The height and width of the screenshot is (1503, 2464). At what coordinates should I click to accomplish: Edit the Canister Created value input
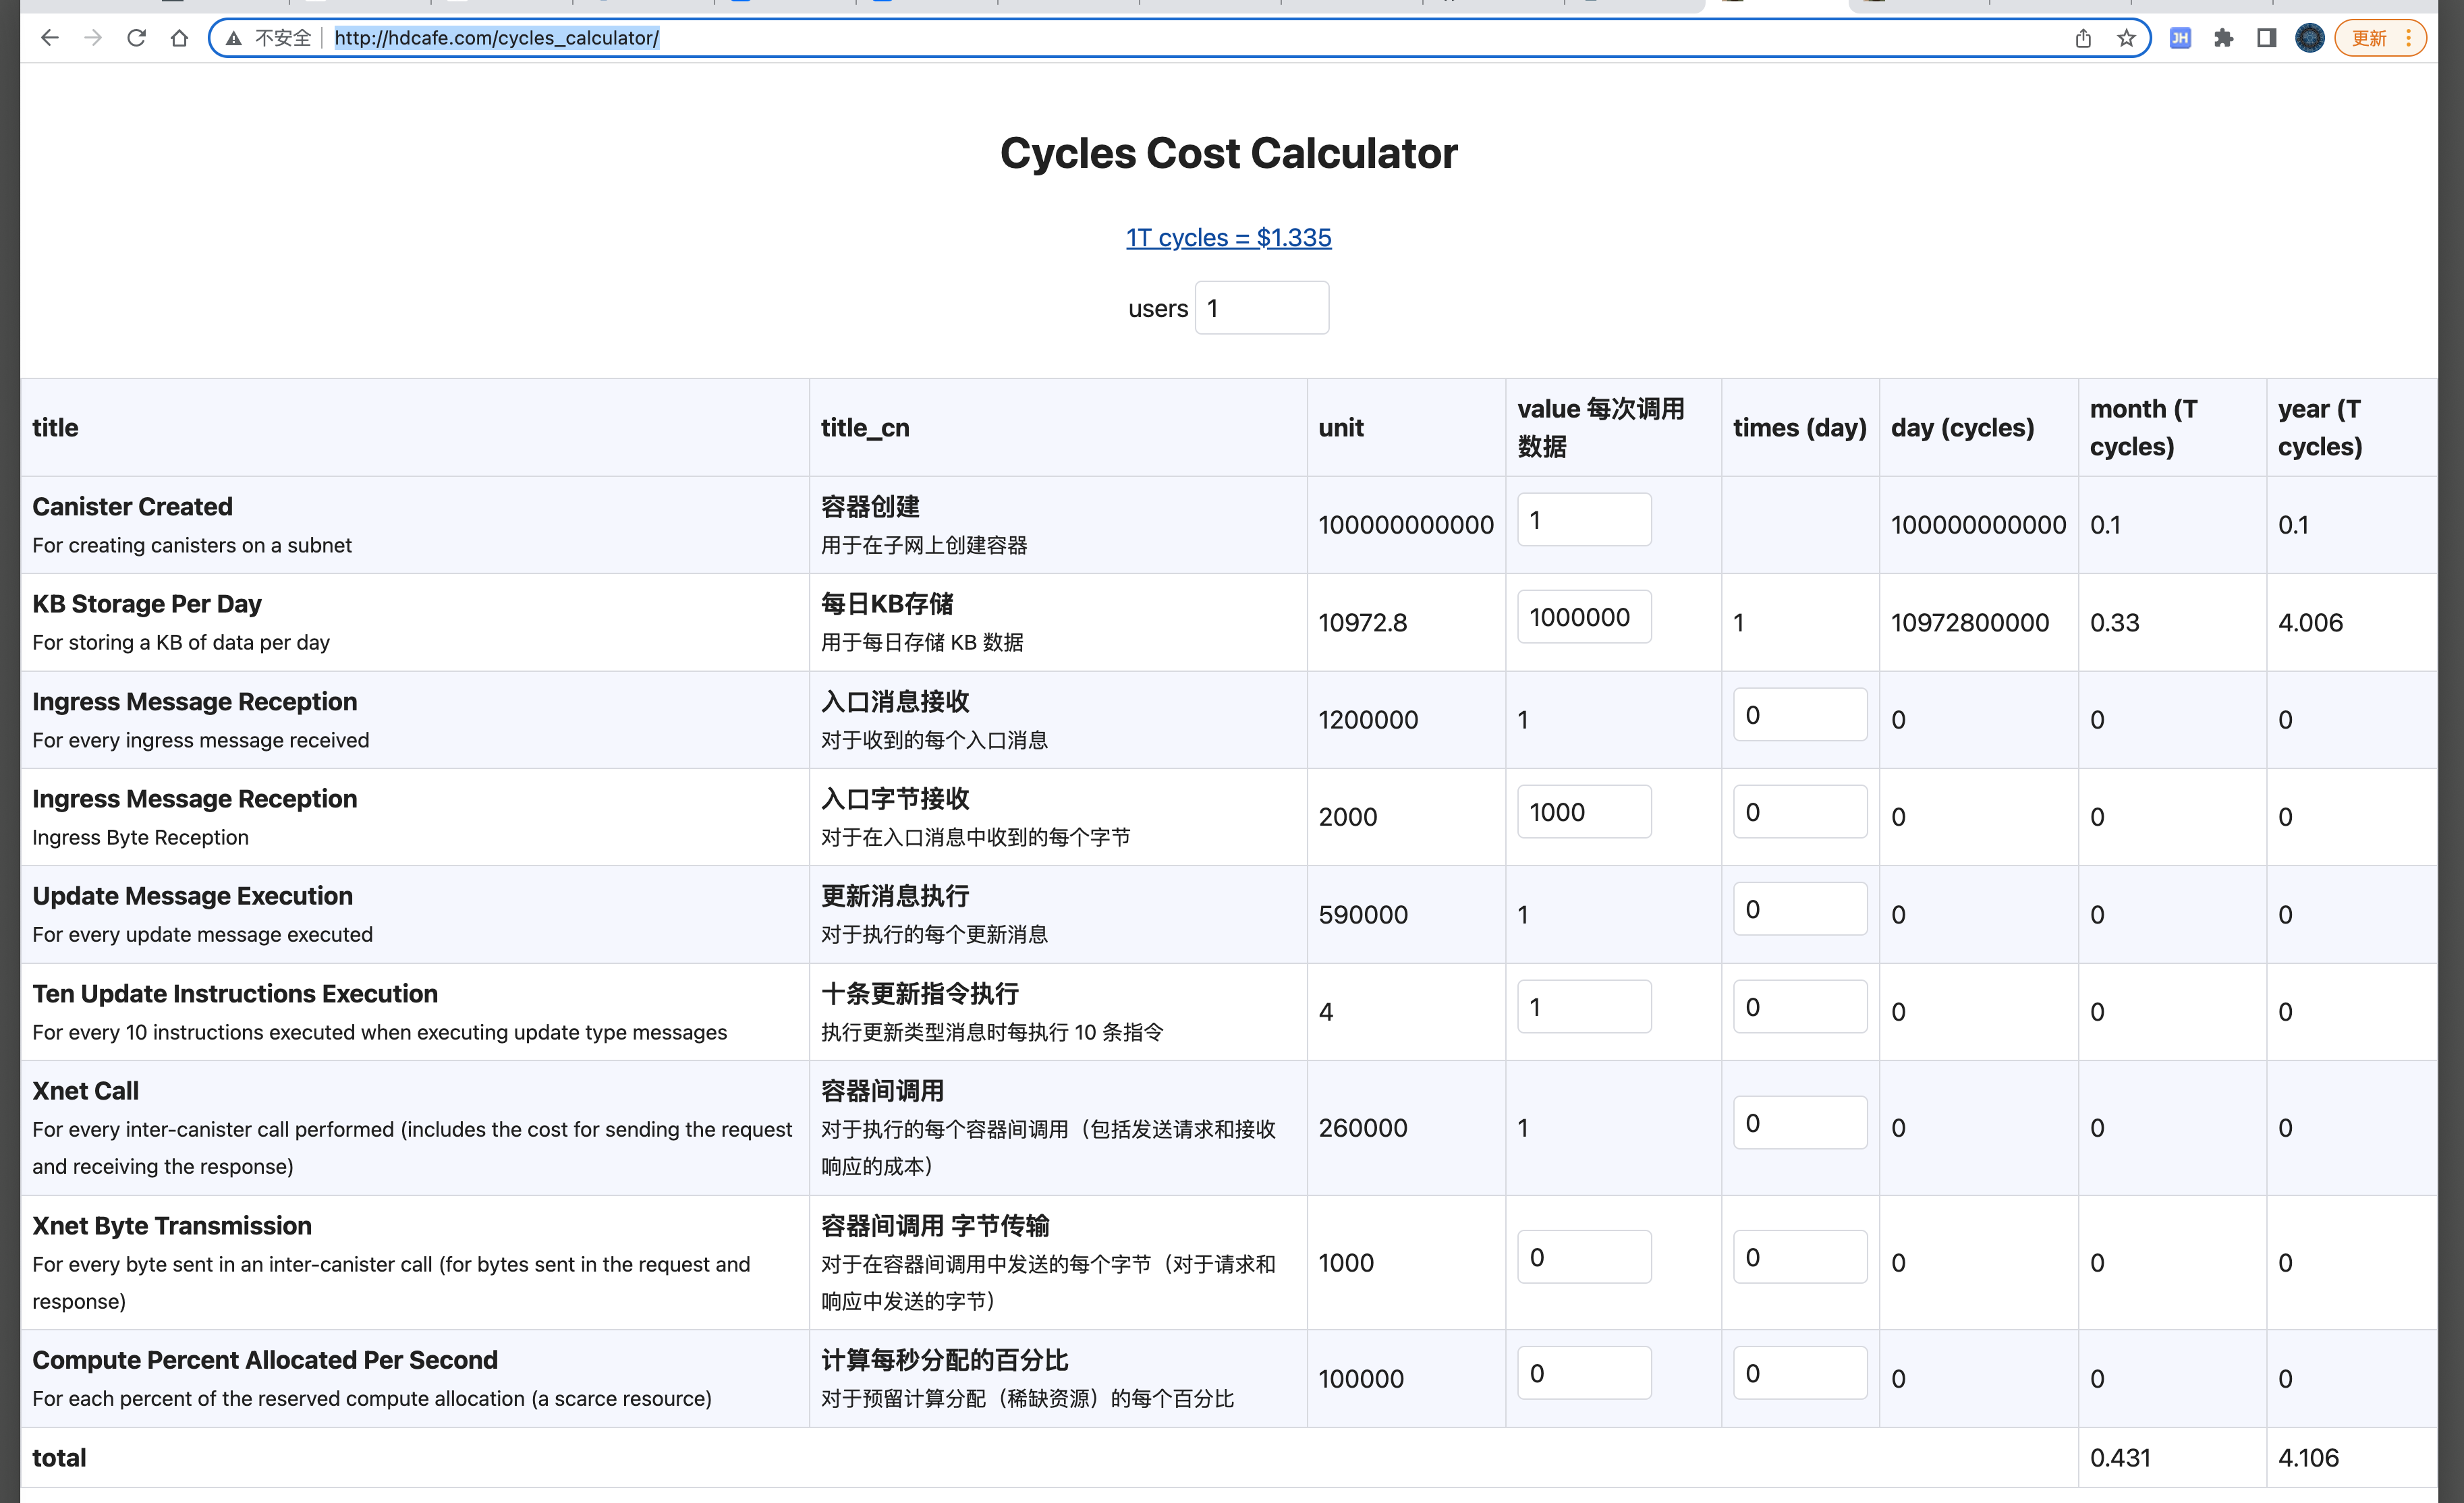(x=1583, y=519)
